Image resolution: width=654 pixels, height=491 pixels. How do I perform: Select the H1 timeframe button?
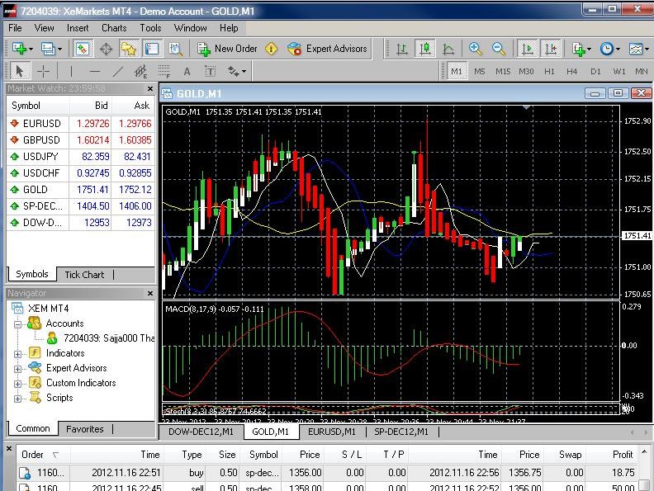pyautogui.click(x=549, y=72)
